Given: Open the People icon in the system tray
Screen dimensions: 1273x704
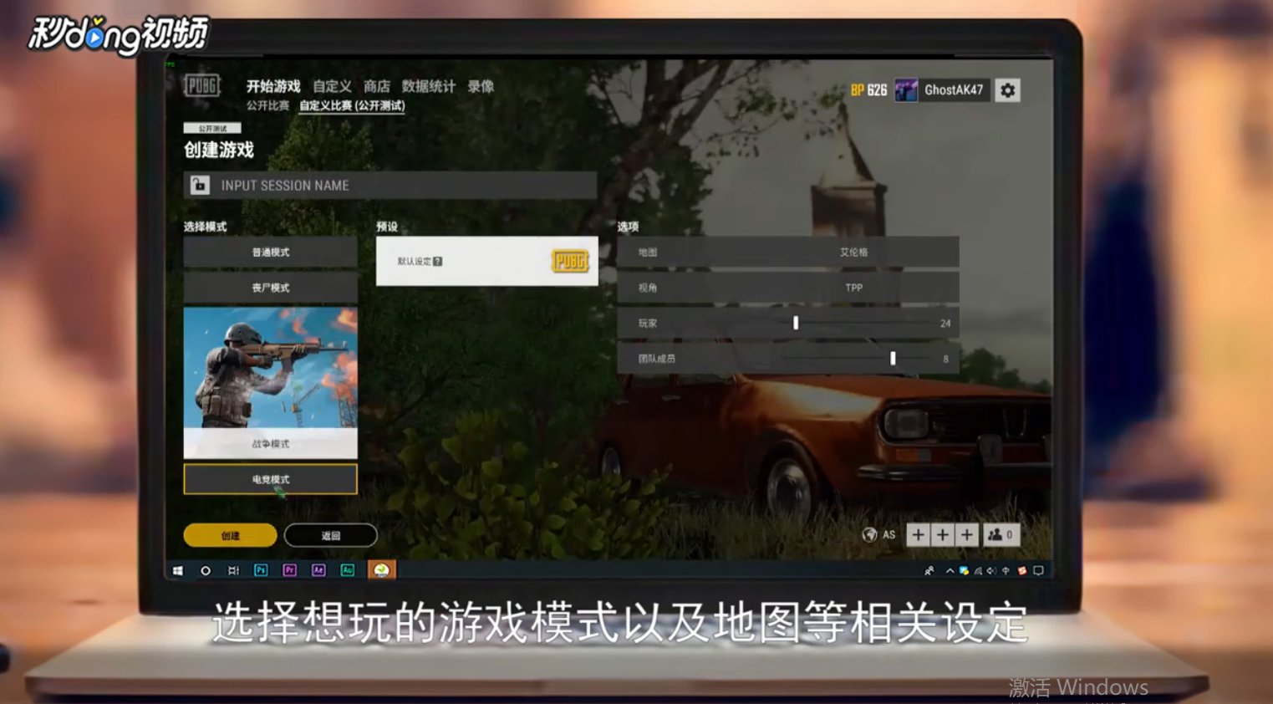Looking at the screenshot, I should (x=929, y=570).
